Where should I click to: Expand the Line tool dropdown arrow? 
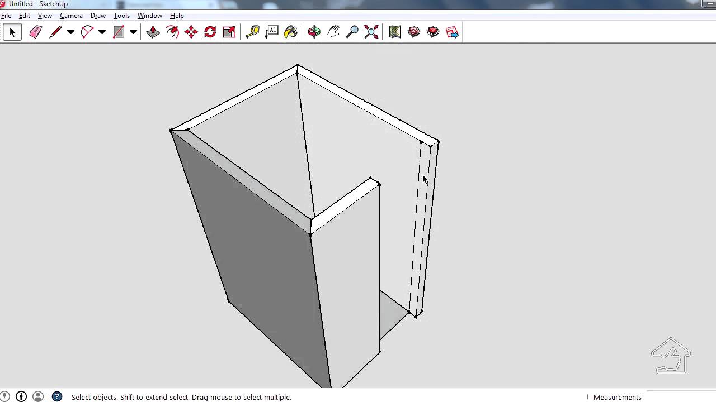(70, 32)
